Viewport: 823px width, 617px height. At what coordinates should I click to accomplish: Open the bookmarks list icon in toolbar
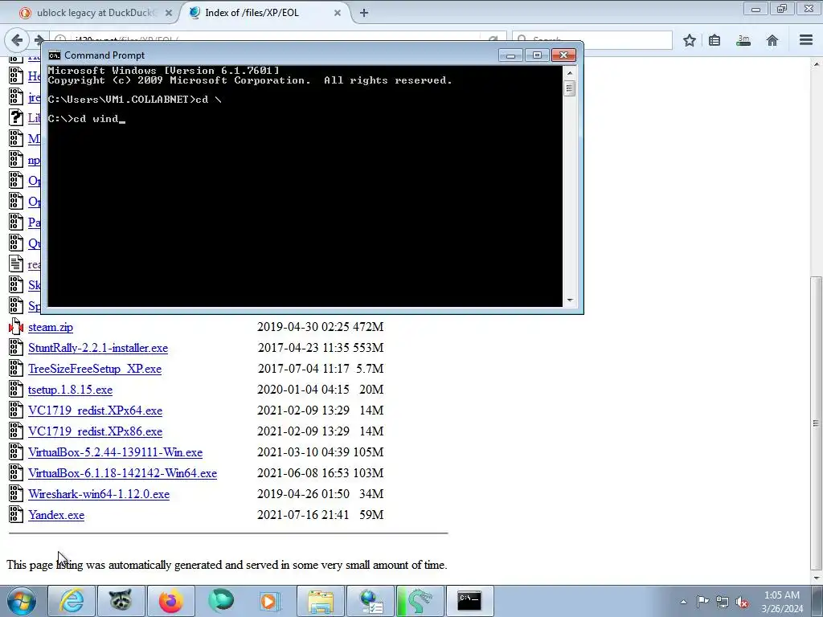(714, 40)
